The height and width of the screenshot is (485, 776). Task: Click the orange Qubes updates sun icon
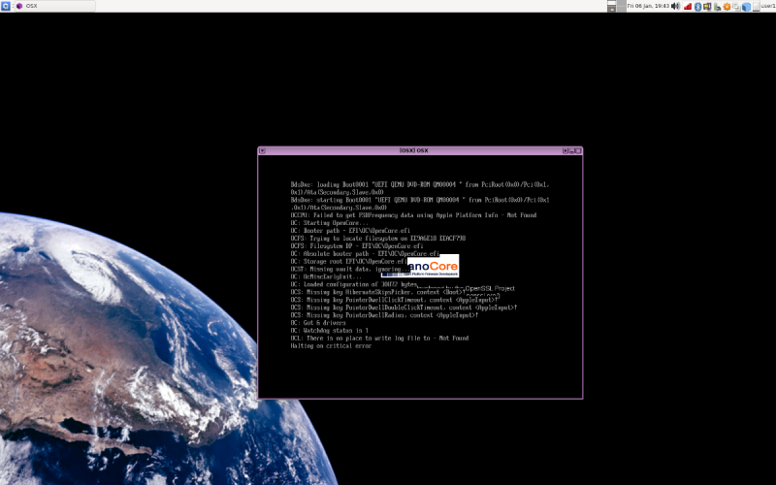tap(727, 7)
